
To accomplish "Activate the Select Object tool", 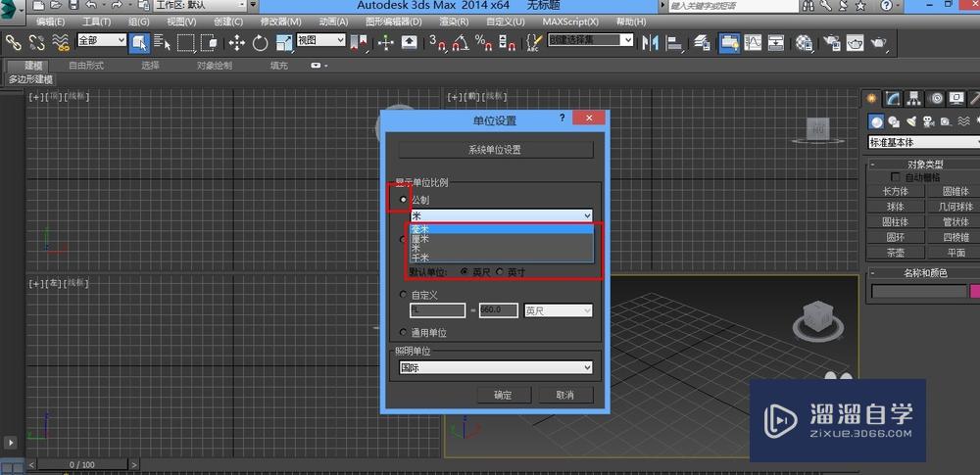I will (139, 42).
